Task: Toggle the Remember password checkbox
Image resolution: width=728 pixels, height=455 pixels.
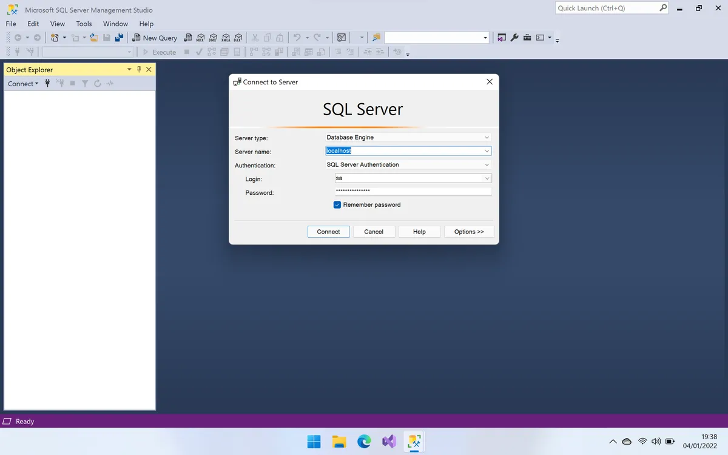Action: 337,205
